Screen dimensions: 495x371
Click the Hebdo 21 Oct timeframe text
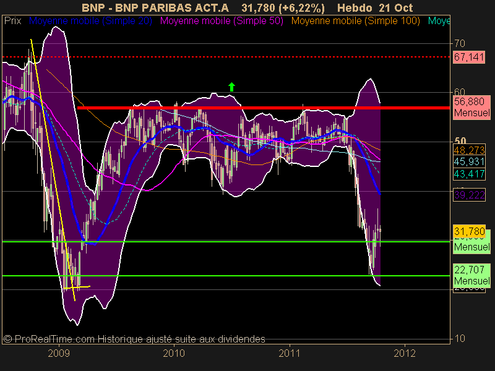[375, 7]
